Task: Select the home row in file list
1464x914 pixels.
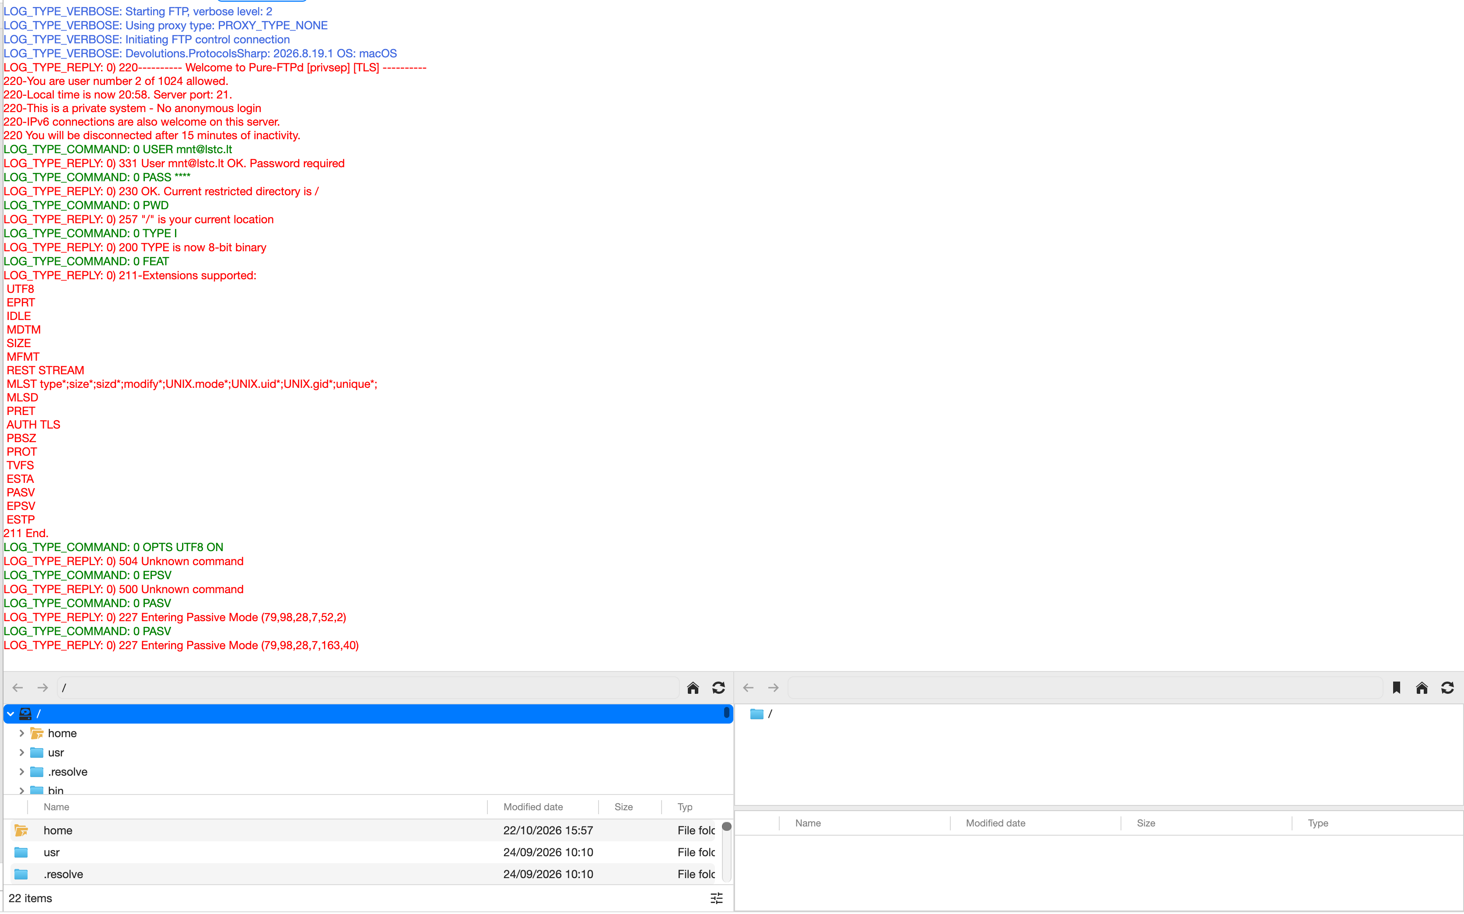Action: pyautogui.click(x=363, y=830)
